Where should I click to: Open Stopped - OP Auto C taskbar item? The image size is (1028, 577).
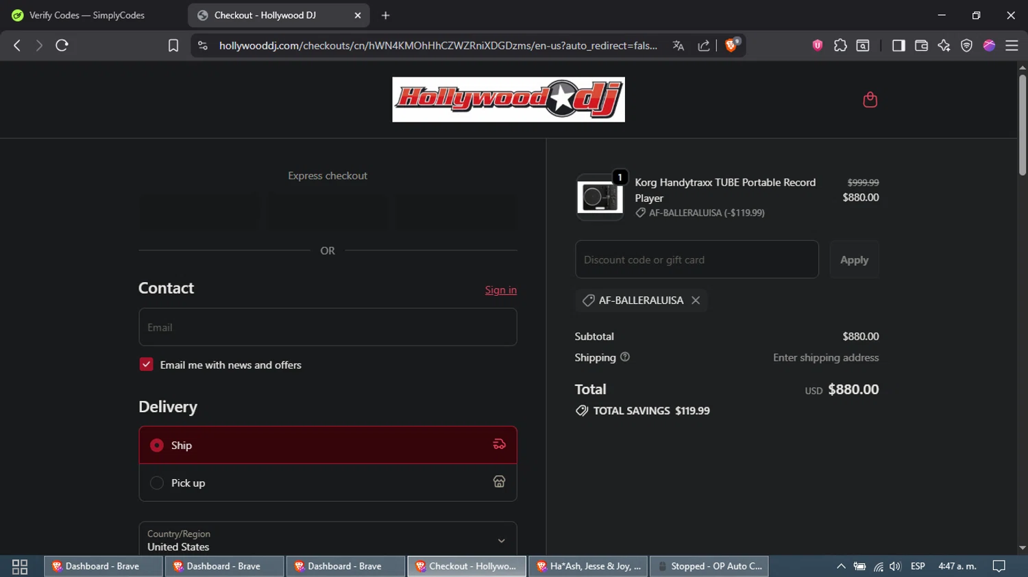(x=709, y=566)
